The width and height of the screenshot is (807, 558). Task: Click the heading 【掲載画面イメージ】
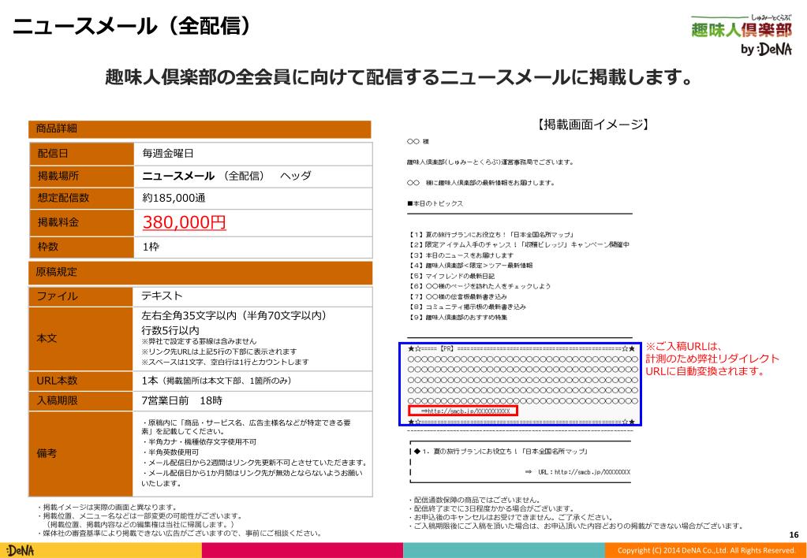pos(592,125)
